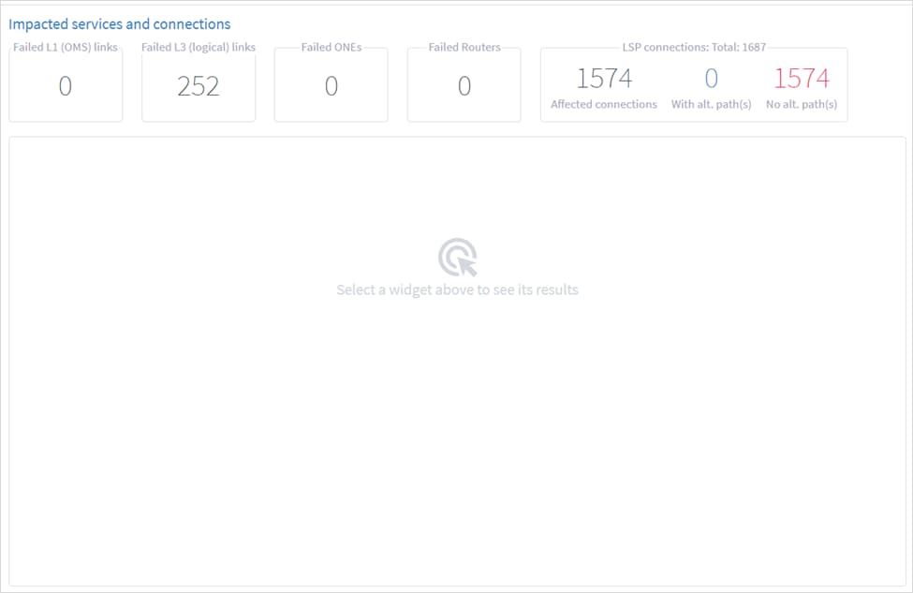Image resolution: width=913 pixels, height=593 pixels.
Task: Open the Failed L3 (logical) links widget
Action: pyautogui.click(x=198, y=86)
